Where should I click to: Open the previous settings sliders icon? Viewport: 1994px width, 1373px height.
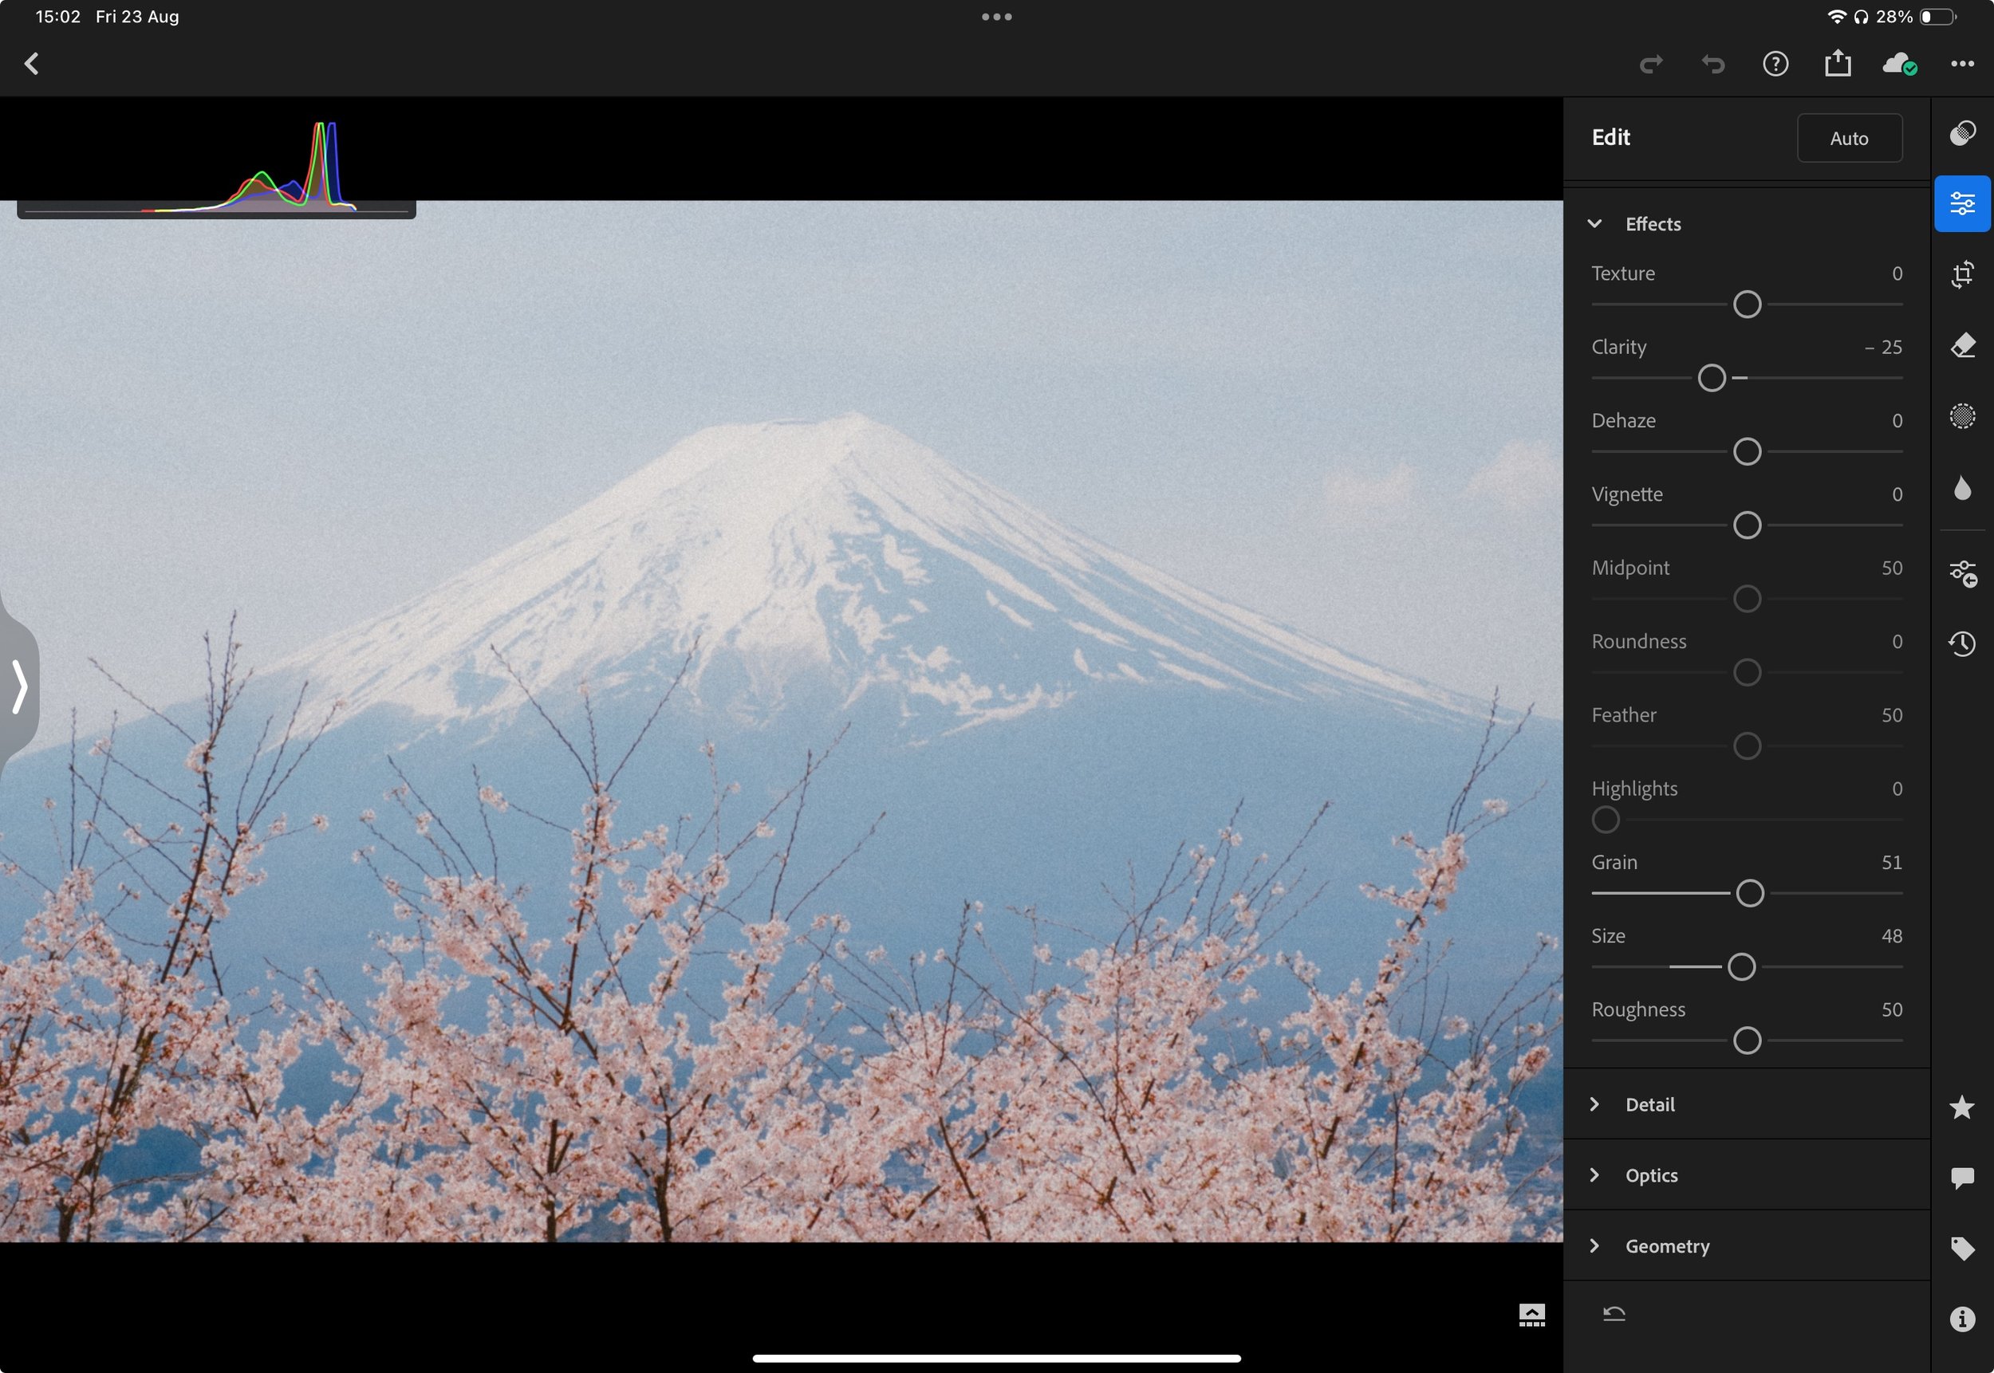1962,574
